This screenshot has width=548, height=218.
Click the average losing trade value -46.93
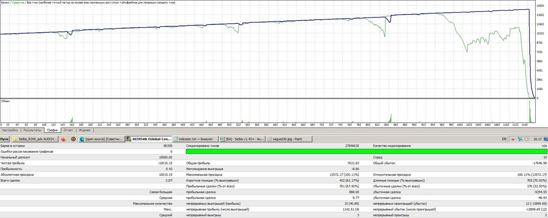542,198
